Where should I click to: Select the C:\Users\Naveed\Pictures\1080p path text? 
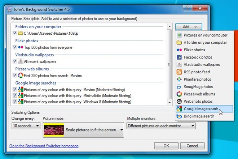click(x=51, y=33)
